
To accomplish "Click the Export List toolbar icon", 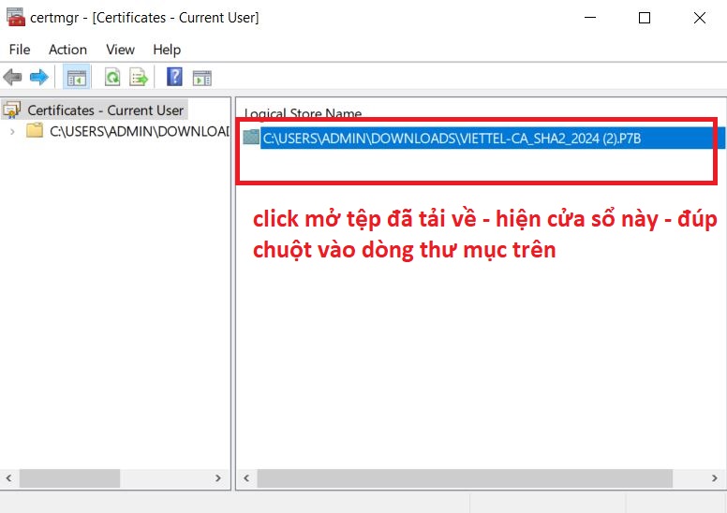I will click(x=138, y=77).
